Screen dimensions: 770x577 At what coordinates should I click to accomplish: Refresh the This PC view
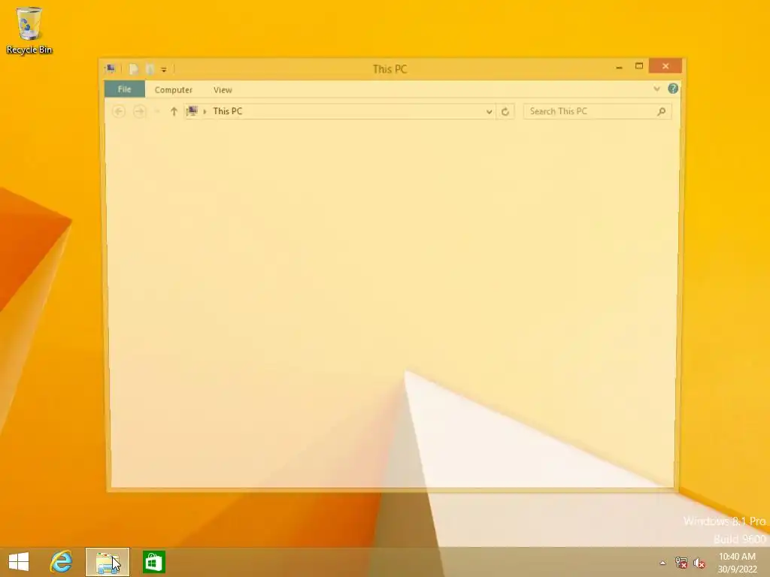505,111
